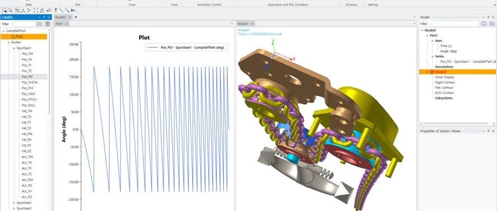Viewport: 497px width, 211px height.
Task: Switch to the Model7 view tab
Action: tap(243, 24)
